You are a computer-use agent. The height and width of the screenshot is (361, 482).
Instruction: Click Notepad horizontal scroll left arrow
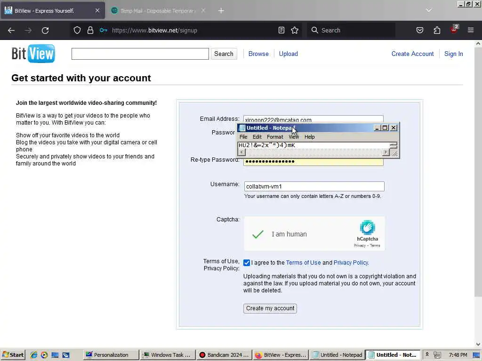(242, 152)
